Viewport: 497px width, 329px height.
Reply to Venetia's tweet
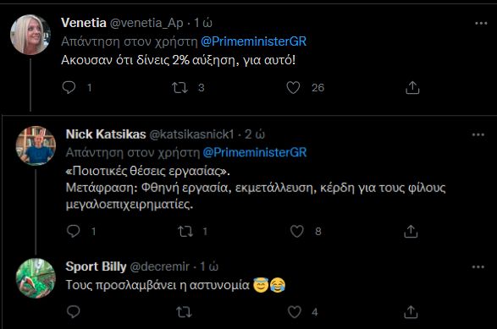pyautogui.click(x=69, y=87)
